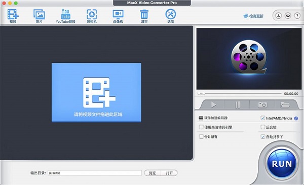Click the preview progress slider
This screenshot has height=185, width=304.
(x=239, y=93)
